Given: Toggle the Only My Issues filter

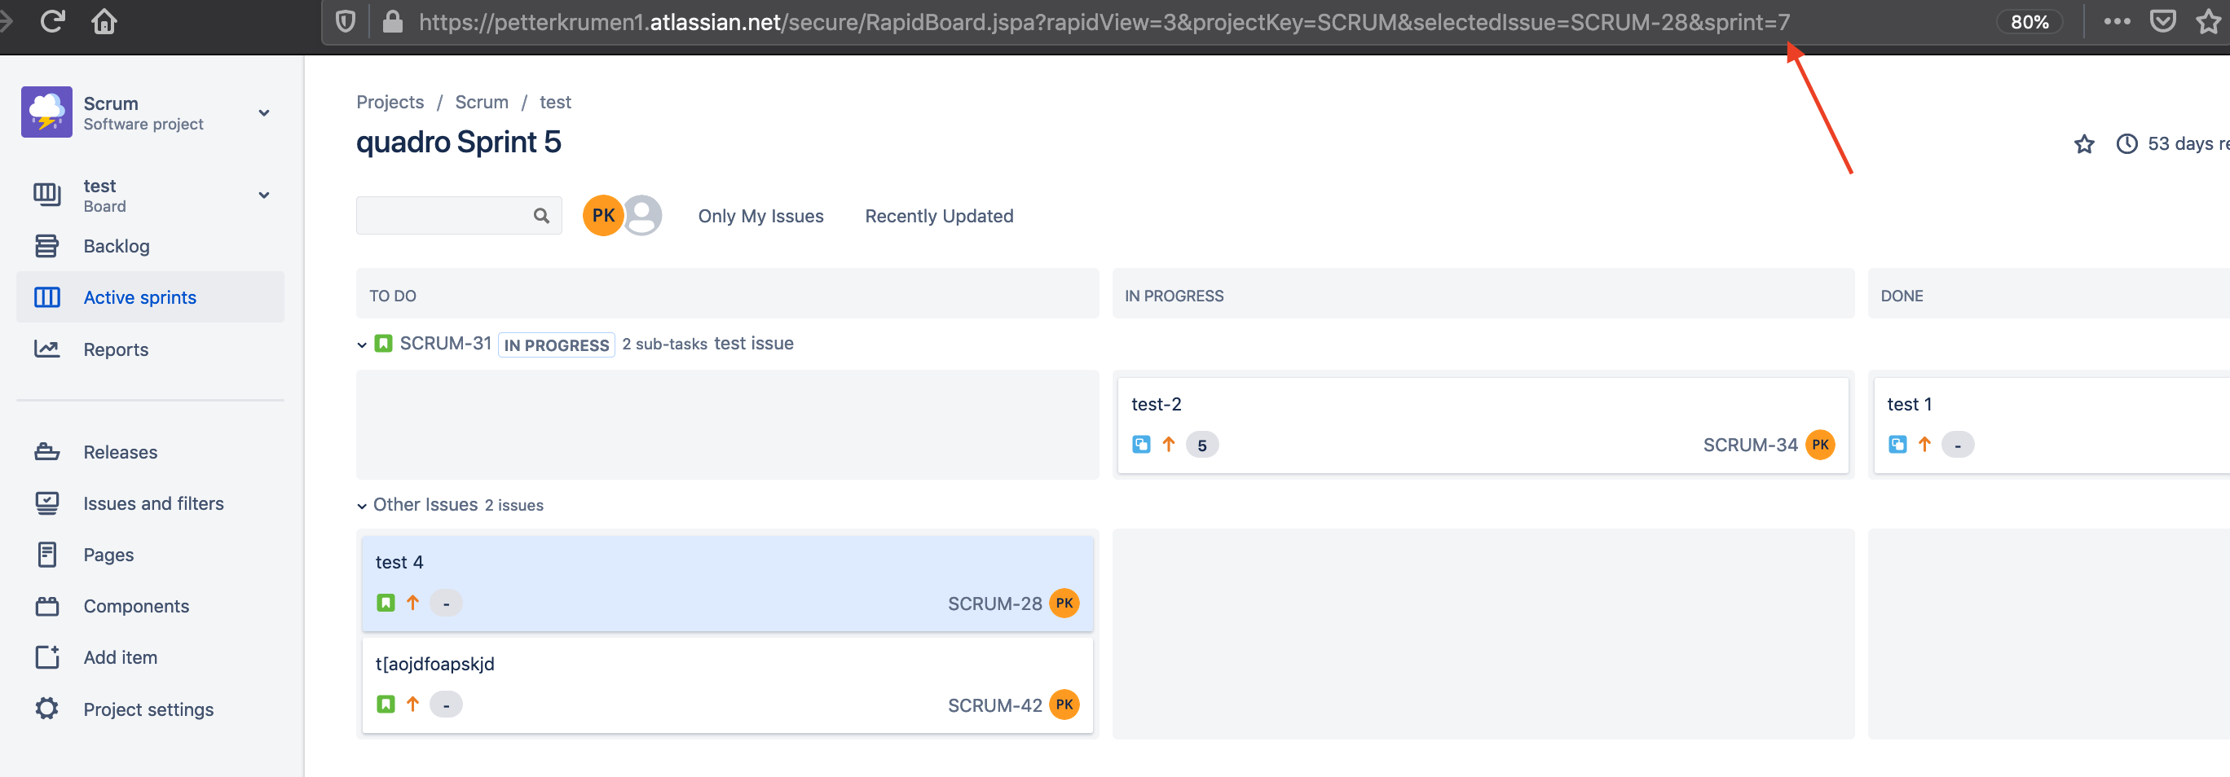Looking at the screenshot, I should pos(761,217).
